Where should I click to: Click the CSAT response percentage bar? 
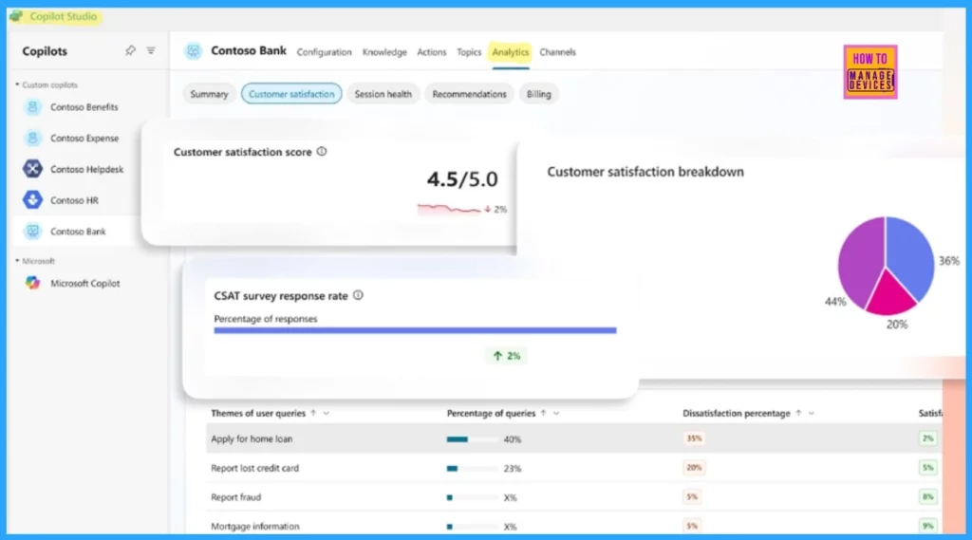pos(415,330)
